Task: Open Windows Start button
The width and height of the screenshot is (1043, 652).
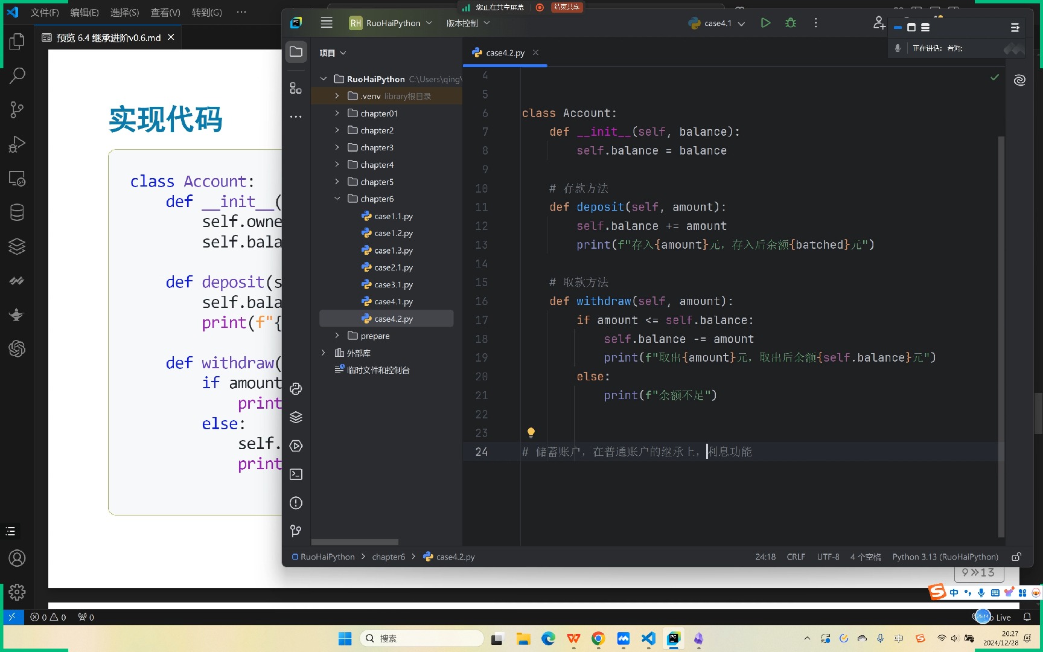Action: click(x=345, y=639)
